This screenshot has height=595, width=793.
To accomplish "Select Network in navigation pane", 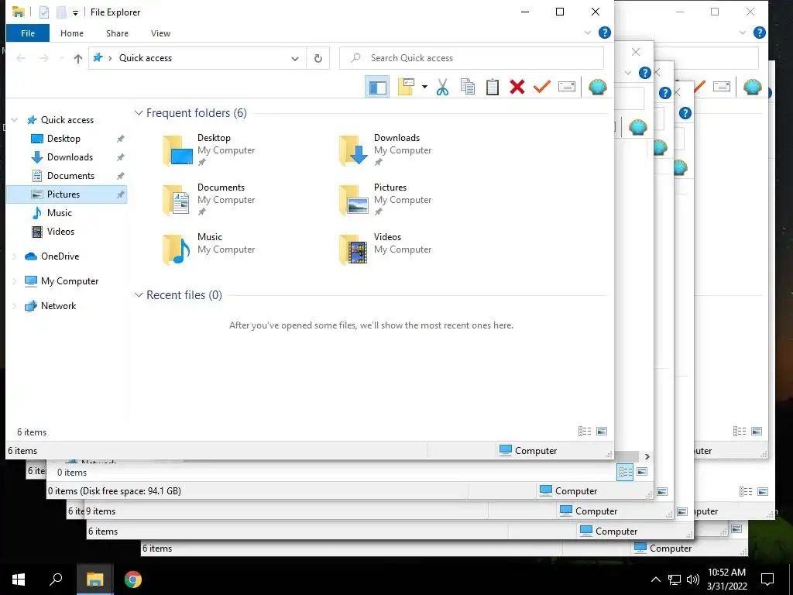I will (58, 306).
